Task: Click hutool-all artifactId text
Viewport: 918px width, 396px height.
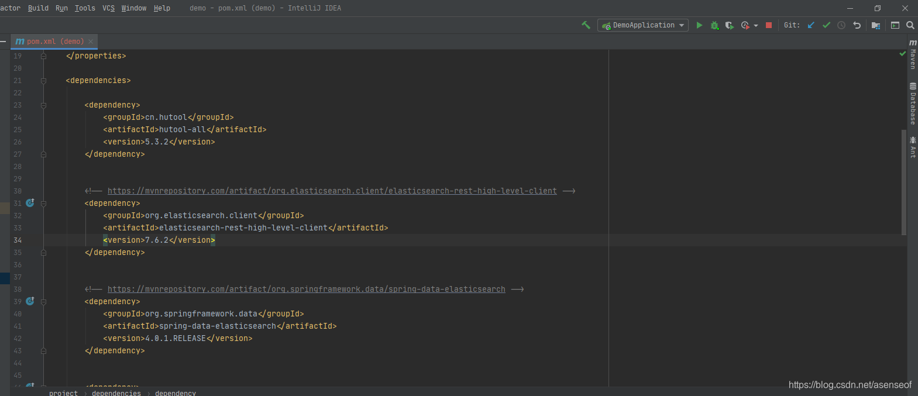Action: tap(183, 130)
